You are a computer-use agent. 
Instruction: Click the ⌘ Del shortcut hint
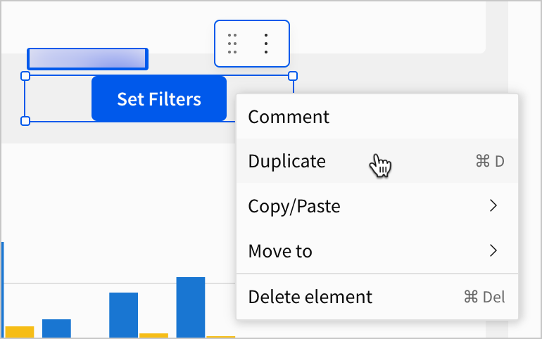coord(484,297)
